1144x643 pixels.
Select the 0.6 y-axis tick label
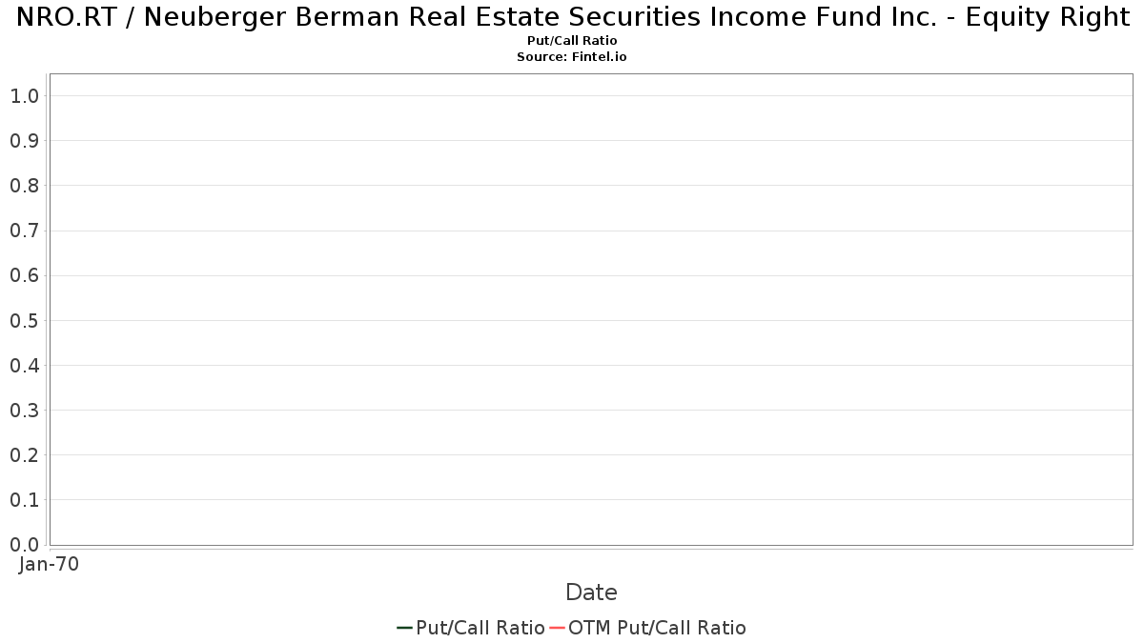(x=24, y=276)
